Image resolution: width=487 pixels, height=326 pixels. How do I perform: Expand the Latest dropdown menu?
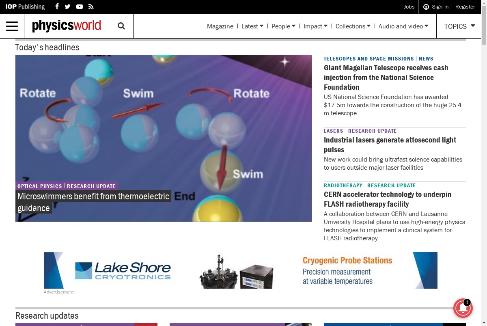click(252, 26)
